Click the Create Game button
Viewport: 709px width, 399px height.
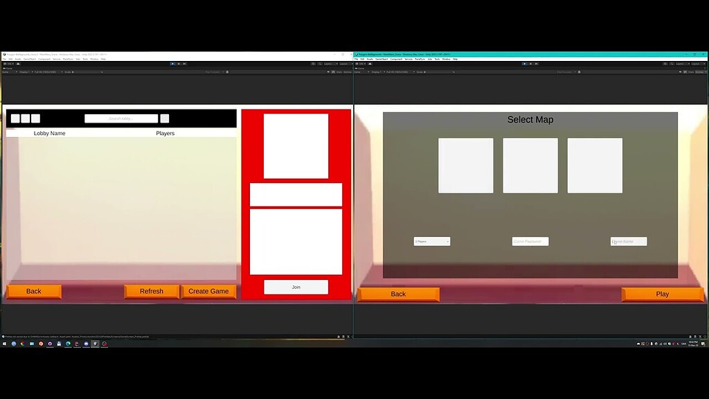pos(209,291)
